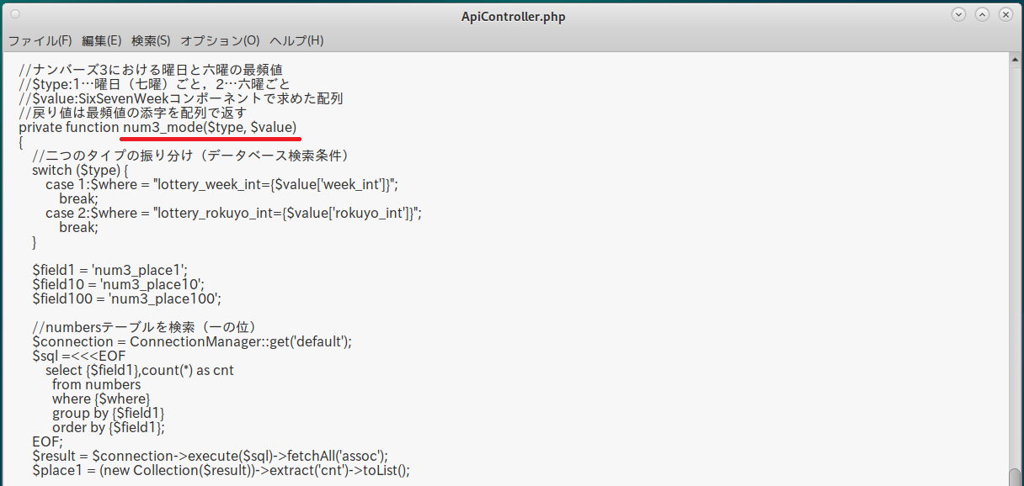Place cursor in the $field100 assignment line
Image resolution: width=1024 pixels, height=486 pixels.
(x=126, y=298)
